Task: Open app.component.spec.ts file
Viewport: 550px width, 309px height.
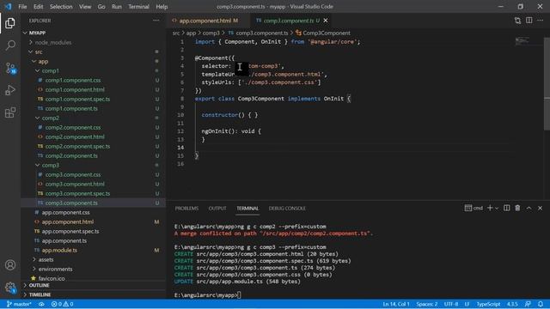Action: pyautogui.click(x=70, y=231)
